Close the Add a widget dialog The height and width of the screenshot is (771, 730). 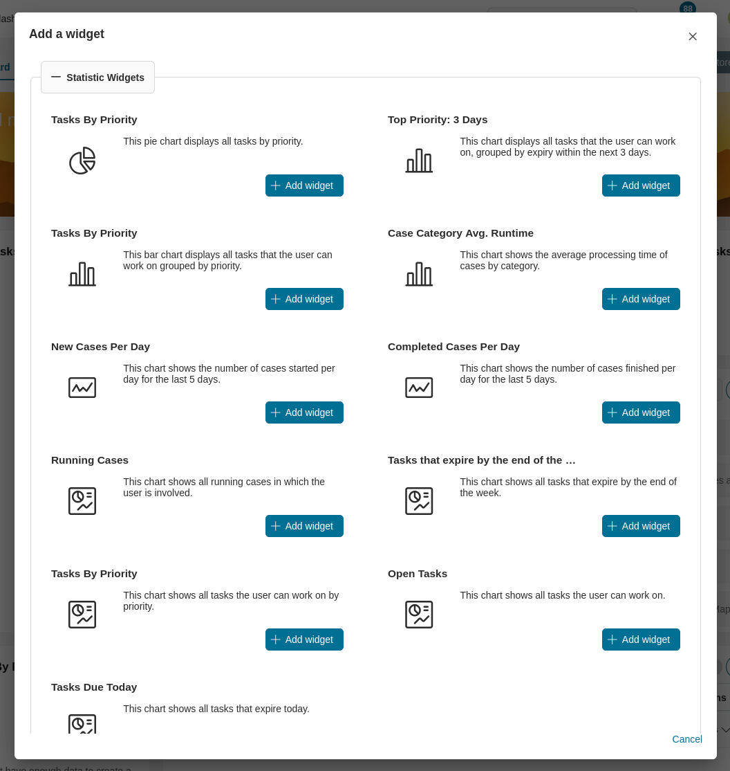coord(693,37)
